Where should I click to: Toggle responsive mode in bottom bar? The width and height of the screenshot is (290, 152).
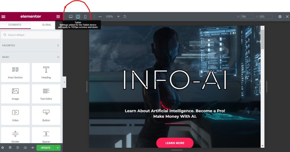pyautogui.click(x=25, y=148)
